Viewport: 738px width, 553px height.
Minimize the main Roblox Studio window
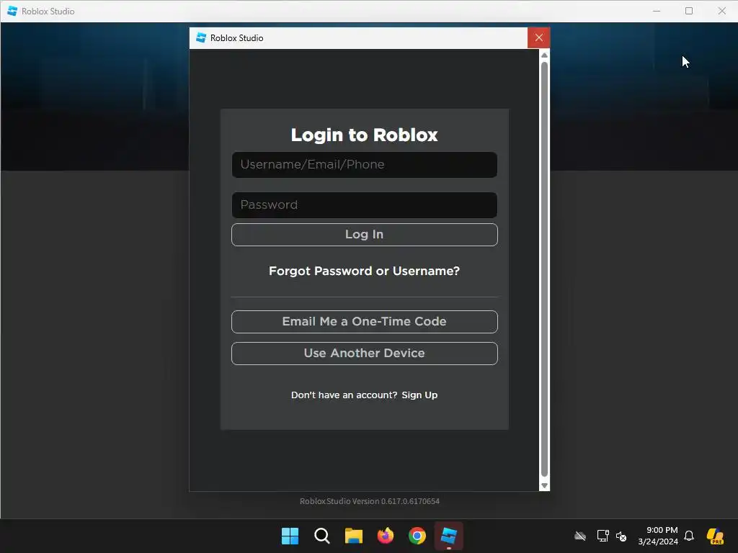pyautogui.click(x=657, y=11)
